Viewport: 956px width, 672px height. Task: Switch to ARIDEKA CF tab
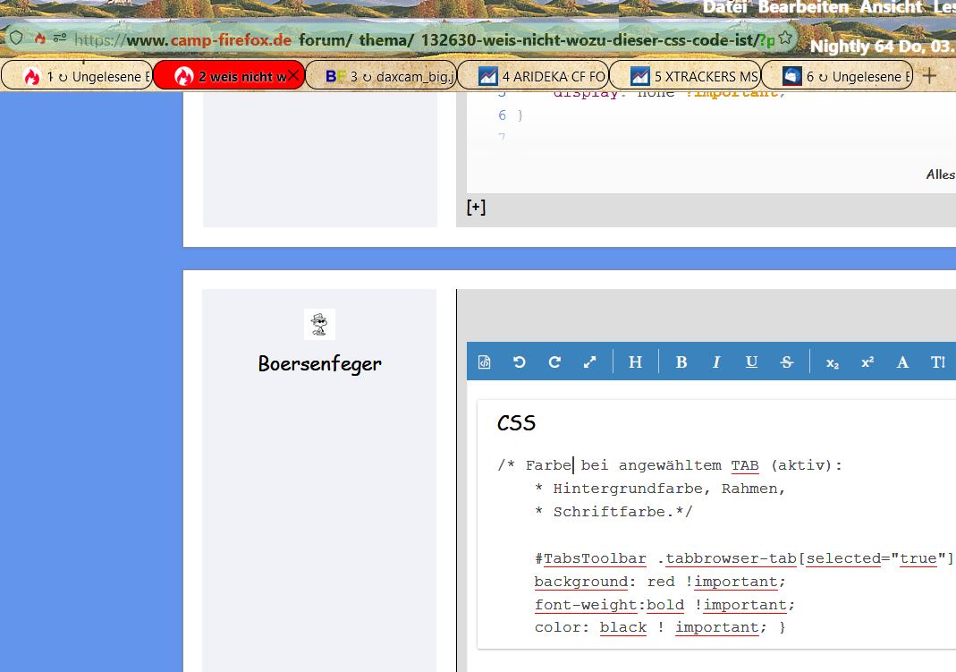(x=533, y=76)
